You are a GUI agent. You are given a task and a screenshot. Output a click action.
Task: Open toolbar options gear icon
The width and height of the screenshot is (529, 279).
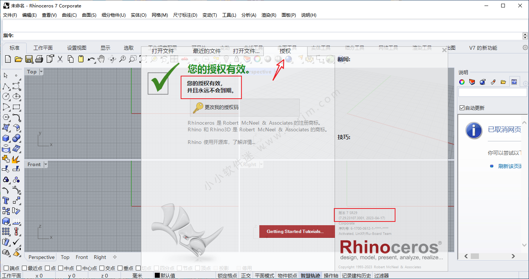525,47
